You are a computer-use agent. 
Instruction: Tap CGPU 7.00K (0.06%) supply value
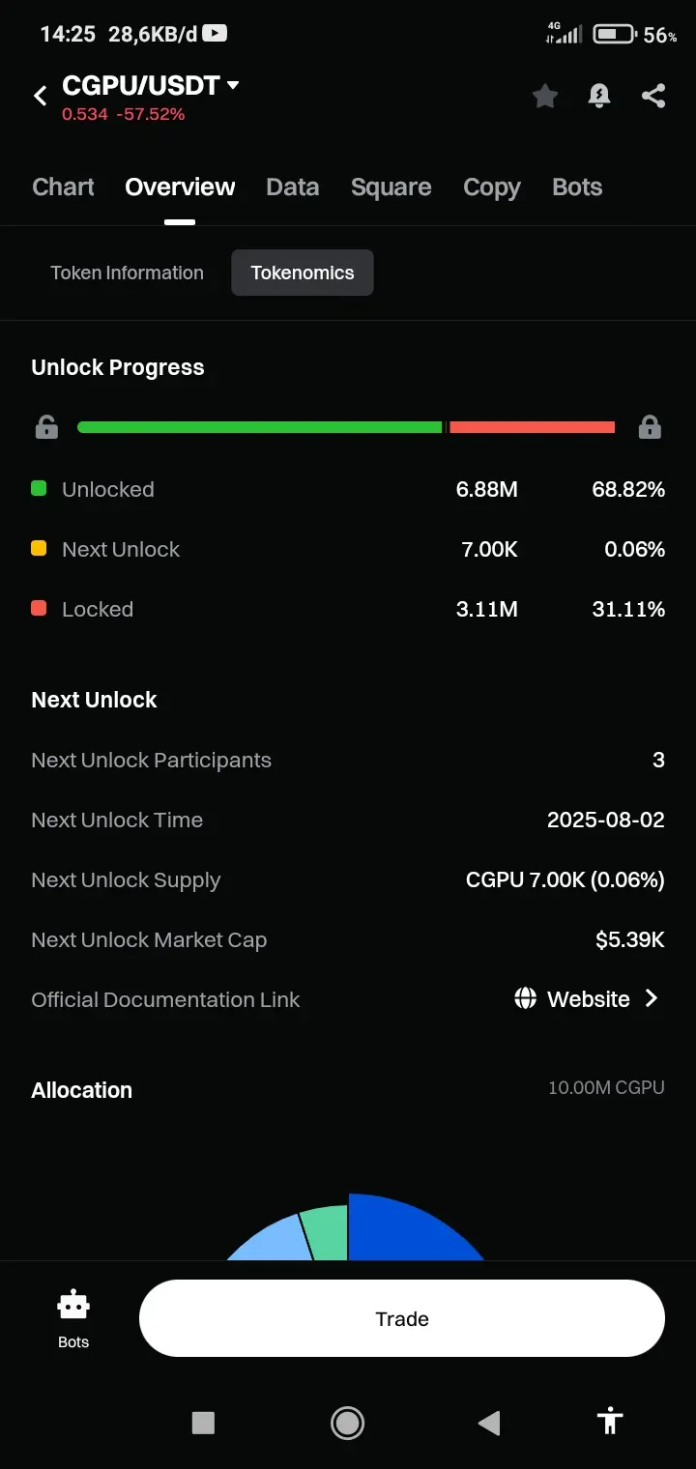click(565, 879)
